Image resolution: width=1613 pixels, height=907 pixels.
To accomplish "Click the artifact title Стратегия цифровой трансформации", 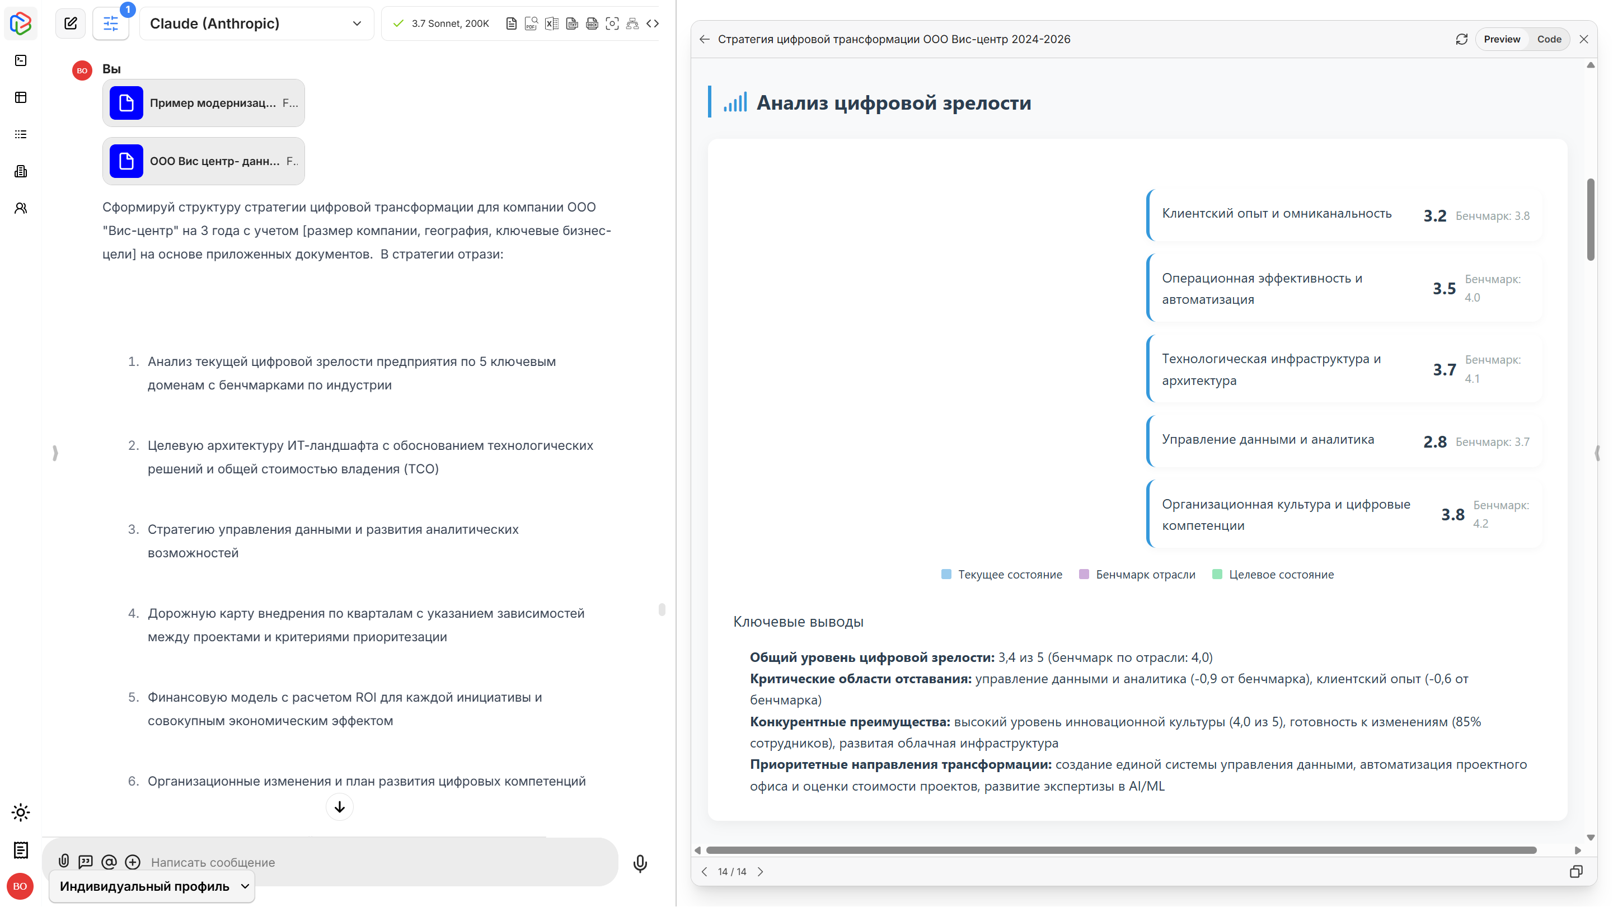I will point(894,39).
